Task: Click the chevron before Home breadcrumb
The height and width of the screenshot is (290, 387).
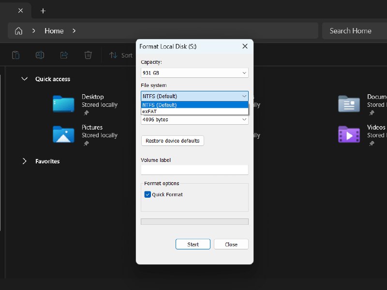Action: 33,31
